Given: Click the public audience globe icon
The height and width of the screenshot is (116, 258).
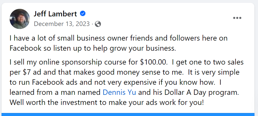Looking at the screenshot, I should click(98, 24).
